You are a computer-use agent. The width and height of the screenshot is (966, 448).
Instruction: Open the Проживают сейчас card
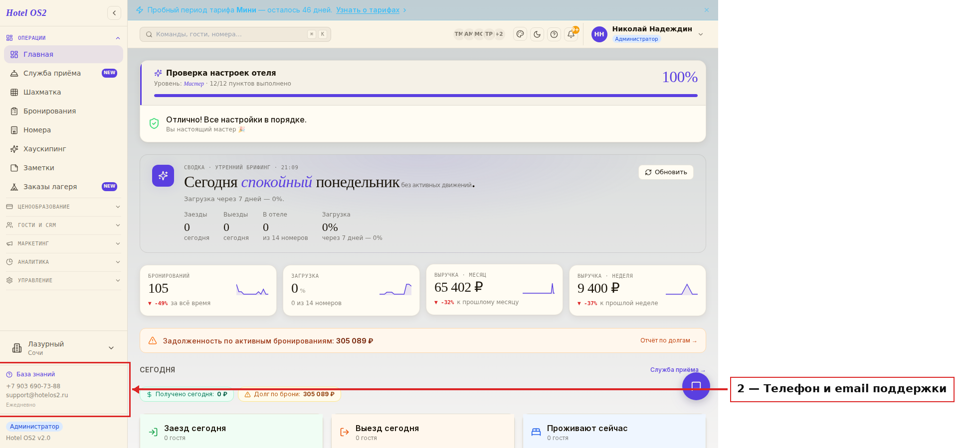click(614, 432)
